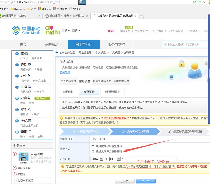Select the 密码重置保护 sub-tab

(112, 92)
